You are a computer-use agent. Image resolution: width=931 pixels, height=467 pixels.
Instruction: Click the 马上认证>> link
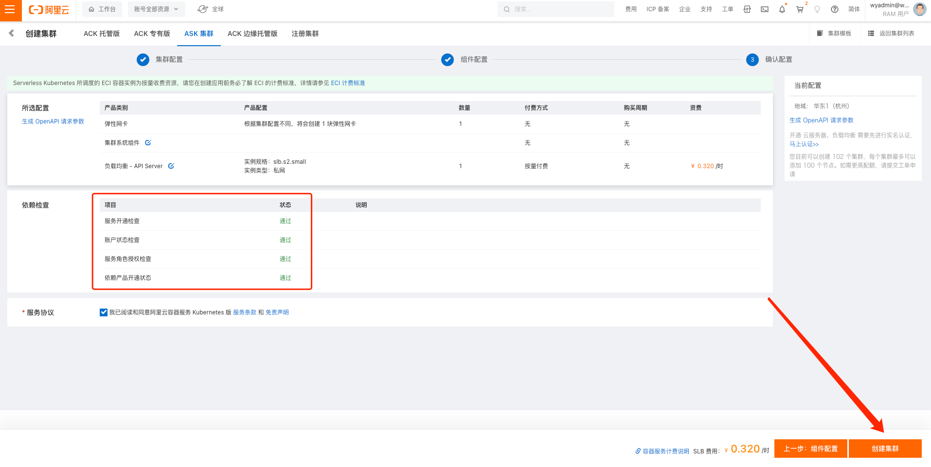804,144
